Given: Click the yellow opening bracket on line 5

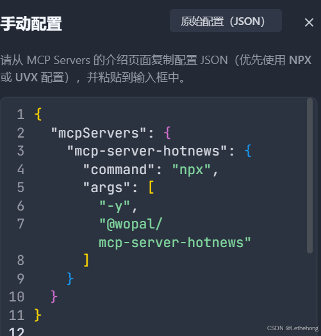Looking at the screenshot, I should point(151,188).
